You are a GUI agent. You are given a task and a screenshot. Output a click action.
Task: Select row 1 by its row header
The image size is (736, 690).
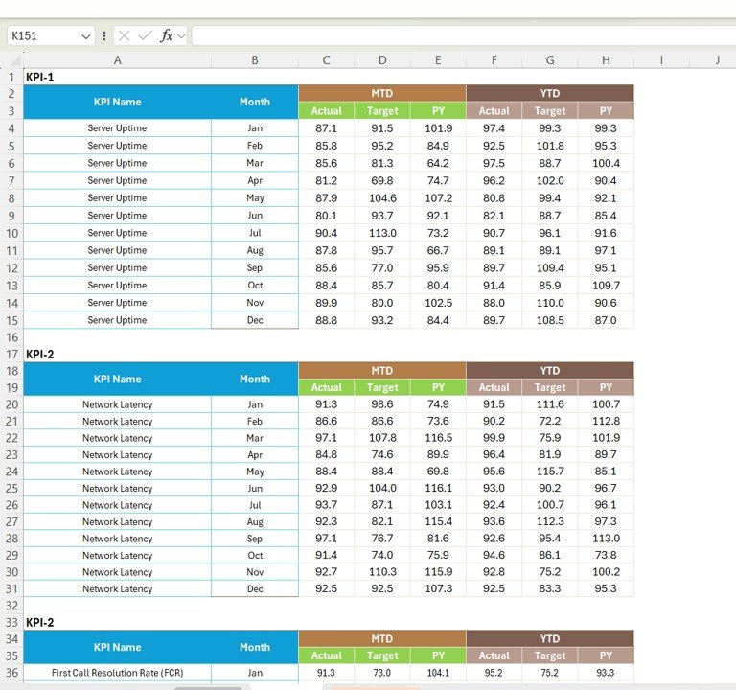[x=11, y=77]
